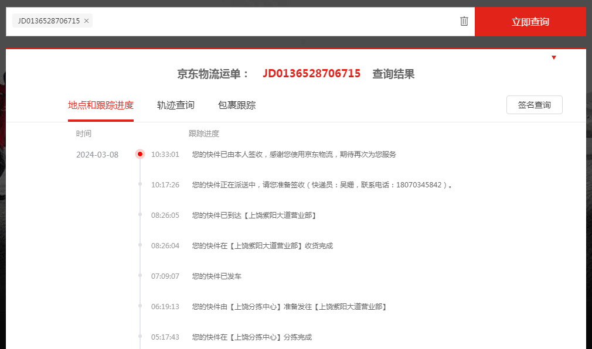Click the timeline dot at 07:09:07

(140, 275)
